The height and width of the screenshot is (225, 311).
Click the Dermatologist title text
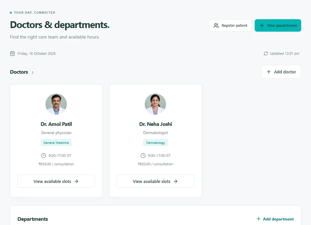coord(155,133)
